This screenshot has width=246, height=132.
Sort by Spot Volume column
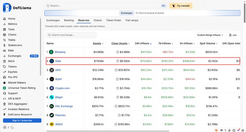point(208,44)
